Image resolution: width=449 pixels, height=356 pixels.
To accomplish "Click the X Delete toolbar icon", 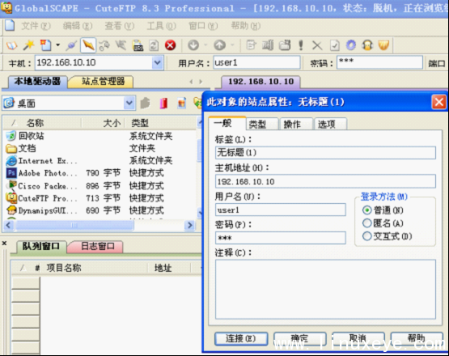I will [x=317, y=45].
